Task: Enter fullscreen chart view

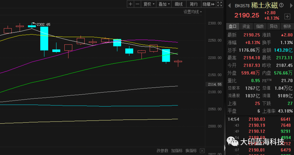Action: [220, 4]
